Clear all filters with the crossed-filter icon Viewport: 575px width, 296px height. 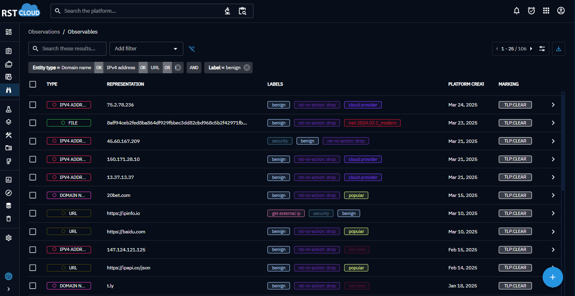tap(192, 49)
